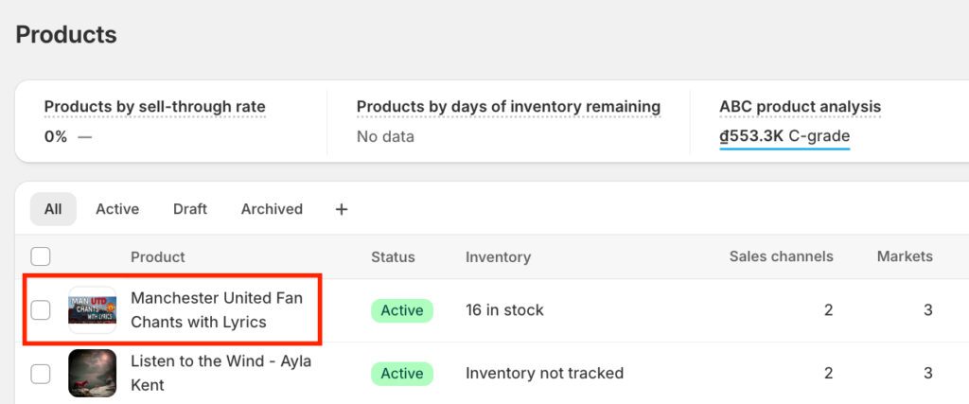
Task: Sort by the Inventory column header
Action: click(x=498, y=256)
